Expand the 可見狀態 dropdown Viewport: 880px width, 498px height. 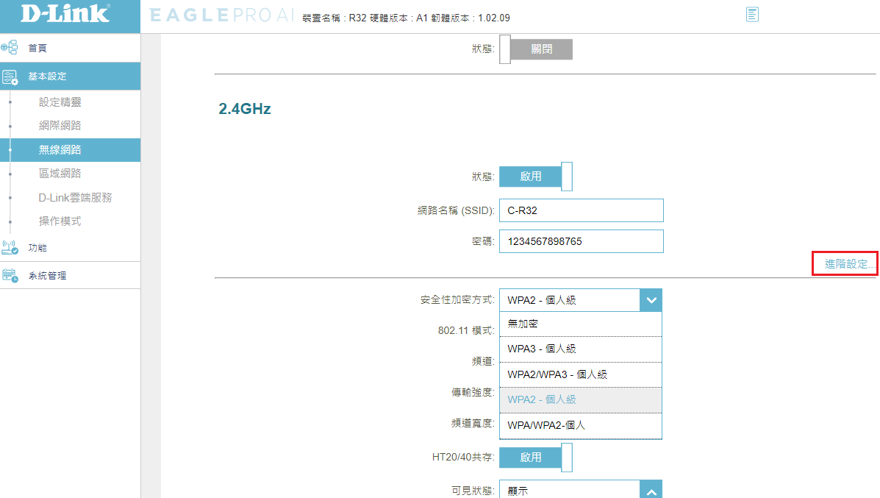[651, 491]
